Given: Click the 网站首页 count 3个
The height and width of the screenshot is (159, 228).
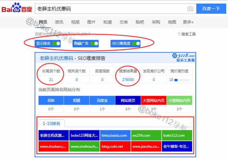Looking at the screenshot, I should [x=128, y=109].
